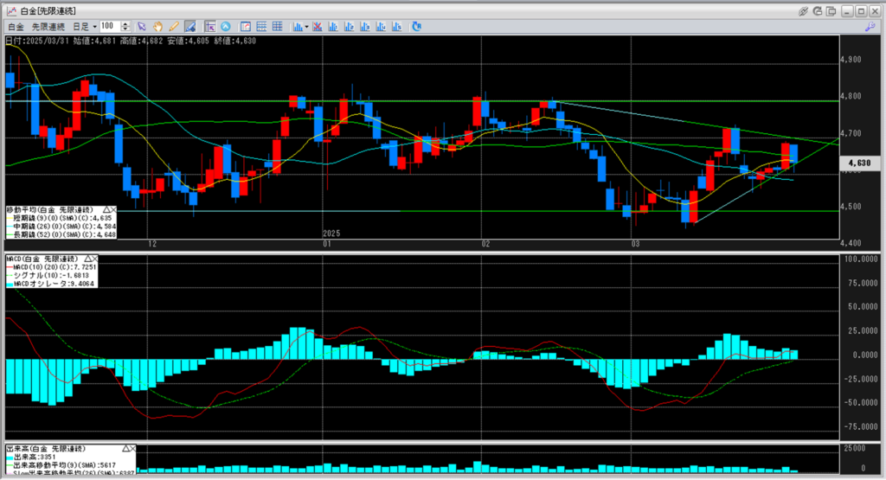Select the pencil trend line drawing tool
This screenshot has width=886, height=480.
[x=174, y=27]
